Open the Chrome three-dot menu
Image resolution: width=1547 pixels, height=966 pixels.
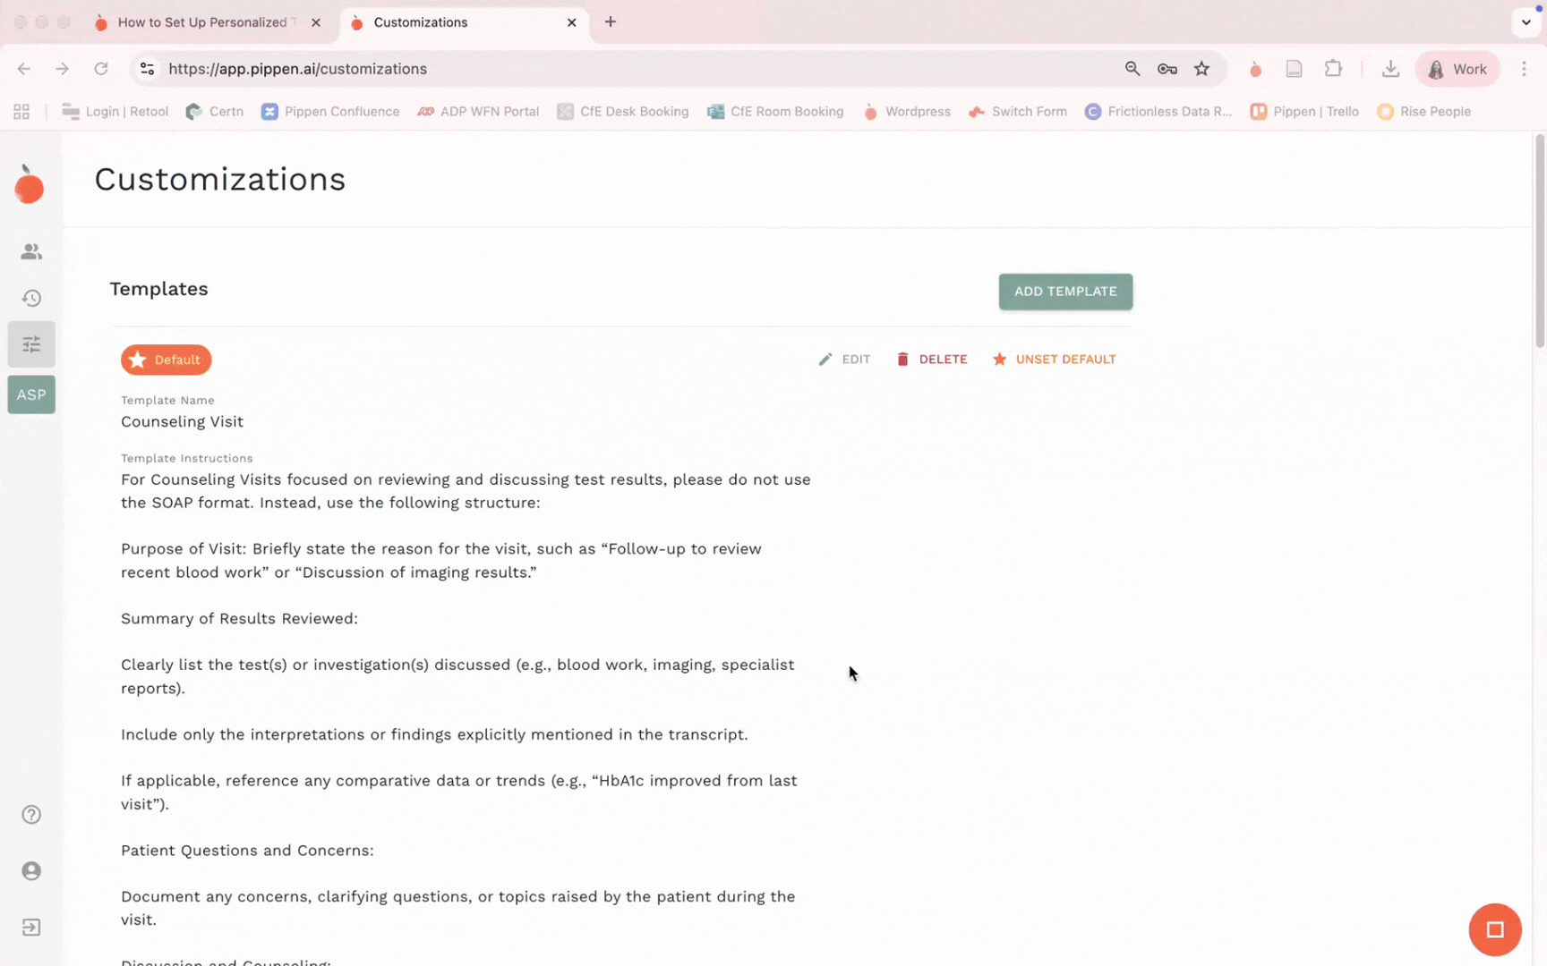(1523, 69)
